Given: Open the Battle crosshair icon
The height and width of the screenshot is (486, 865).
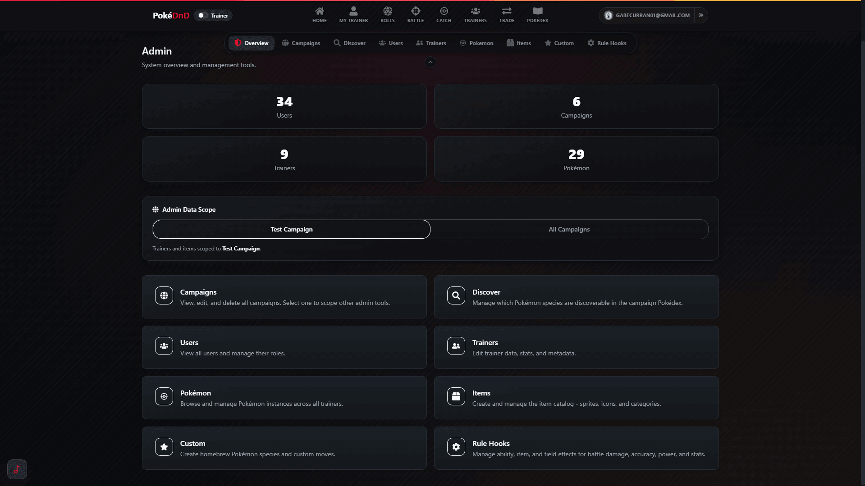Looking at the screenshot, I should tap(416, 11).
